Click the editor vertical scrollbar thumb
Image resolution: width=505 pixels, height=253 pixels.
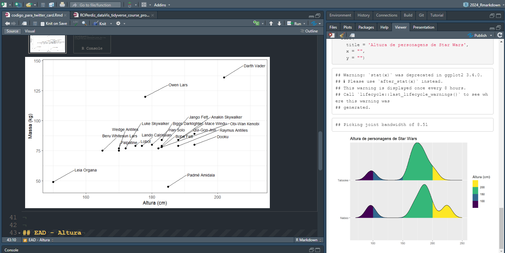pyautogui.click(x=320, y=150)
